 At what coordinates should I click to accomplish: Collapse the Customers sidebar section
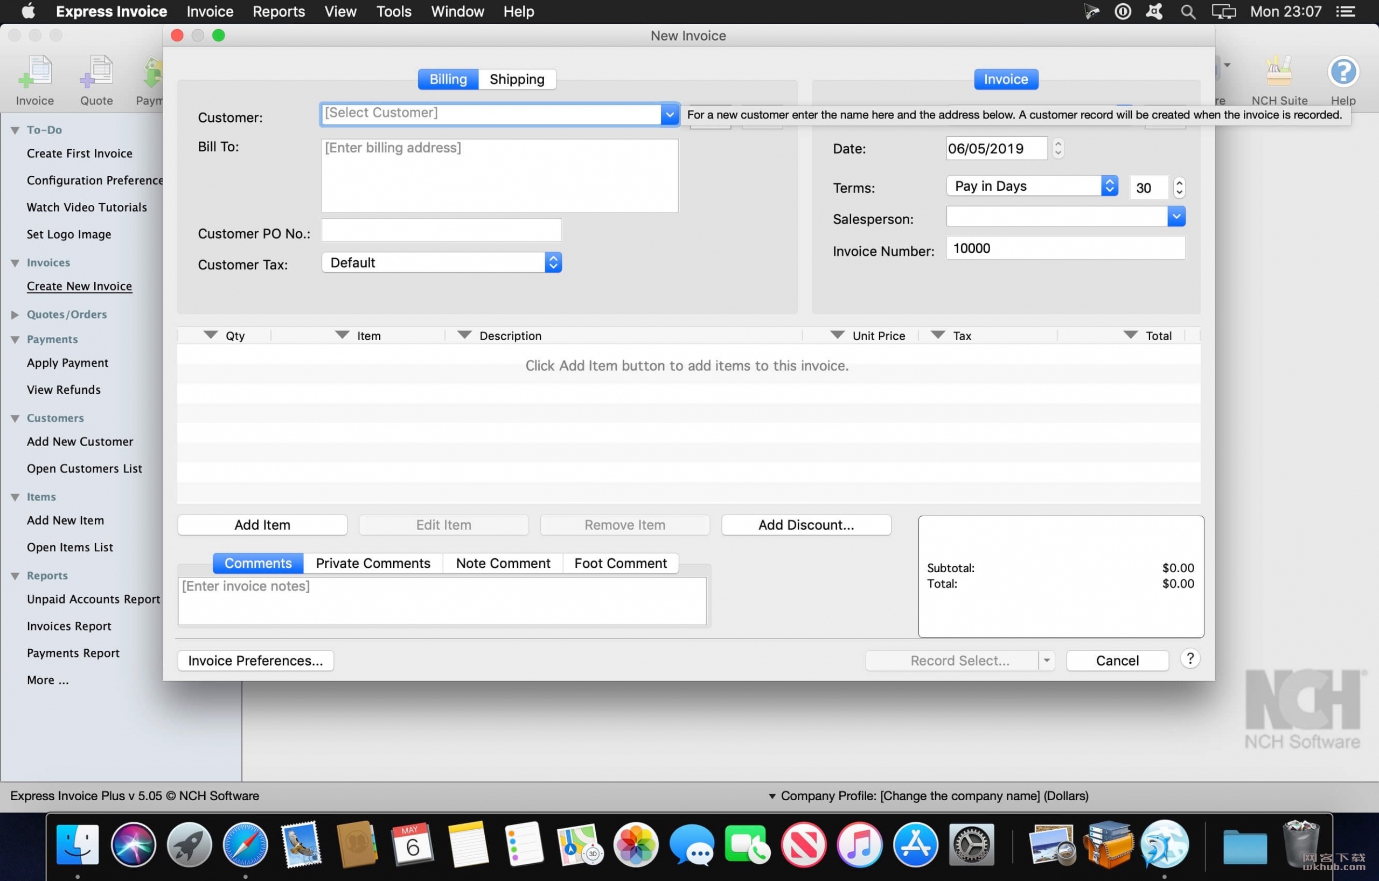(16, 418)
